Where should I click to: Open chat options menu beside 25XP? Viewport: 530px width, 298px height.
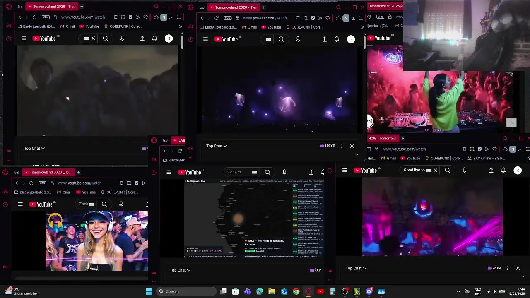[x=508, y=268]
